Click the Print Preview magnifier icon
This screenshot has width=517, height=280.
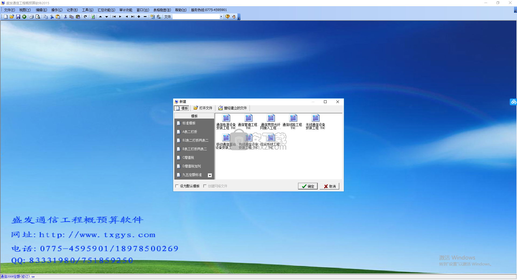tap(38, 17)
